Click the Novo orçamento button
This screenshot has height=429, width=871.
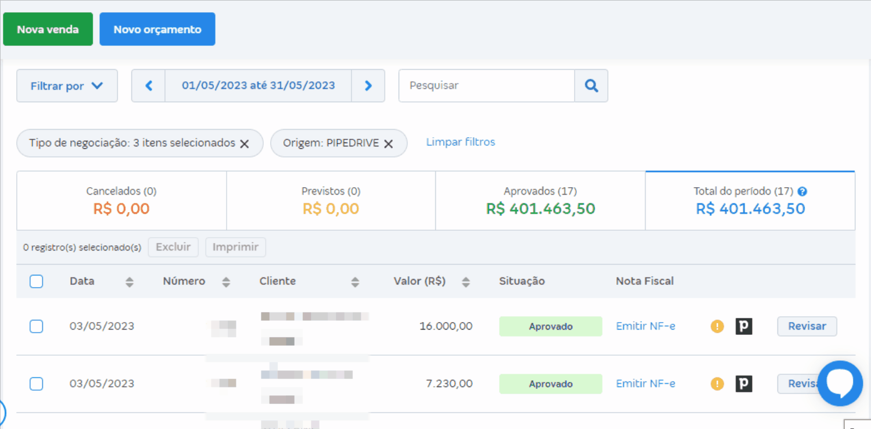click(x=157, y=29)
